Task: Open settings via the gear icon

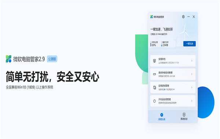Action: click(x=183, y=17)
